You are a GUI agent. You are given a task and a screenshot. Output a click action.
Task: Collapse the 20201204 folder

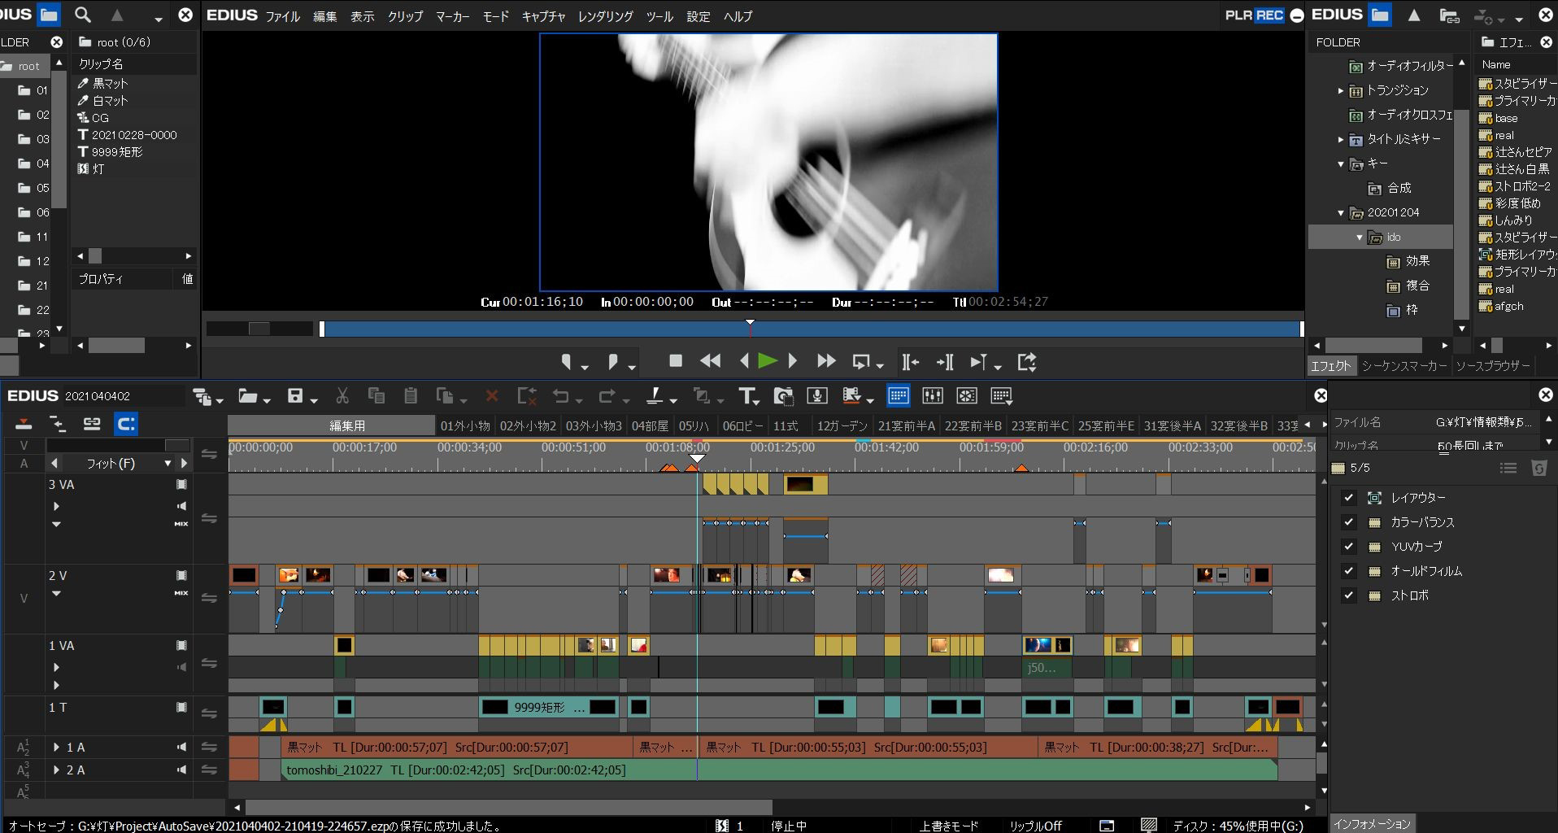[x=1340, y=212]
